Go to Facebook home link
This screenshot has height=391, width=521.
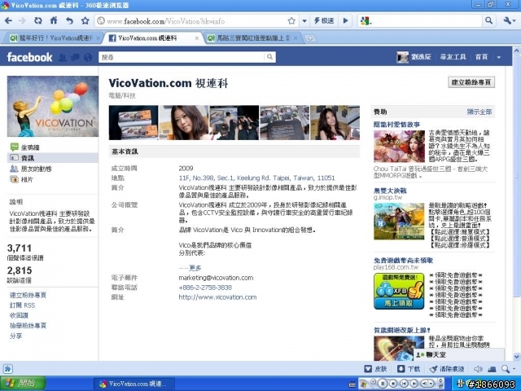pyautogui.click(x=481, y=57)
